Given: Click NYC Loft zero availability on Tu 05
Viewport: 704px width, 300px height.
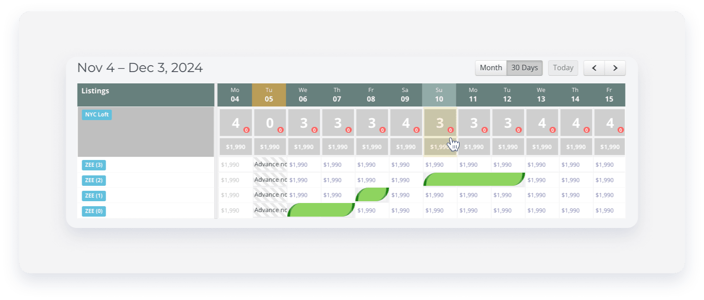Looking at the screenshot, I should coord(270,123).
